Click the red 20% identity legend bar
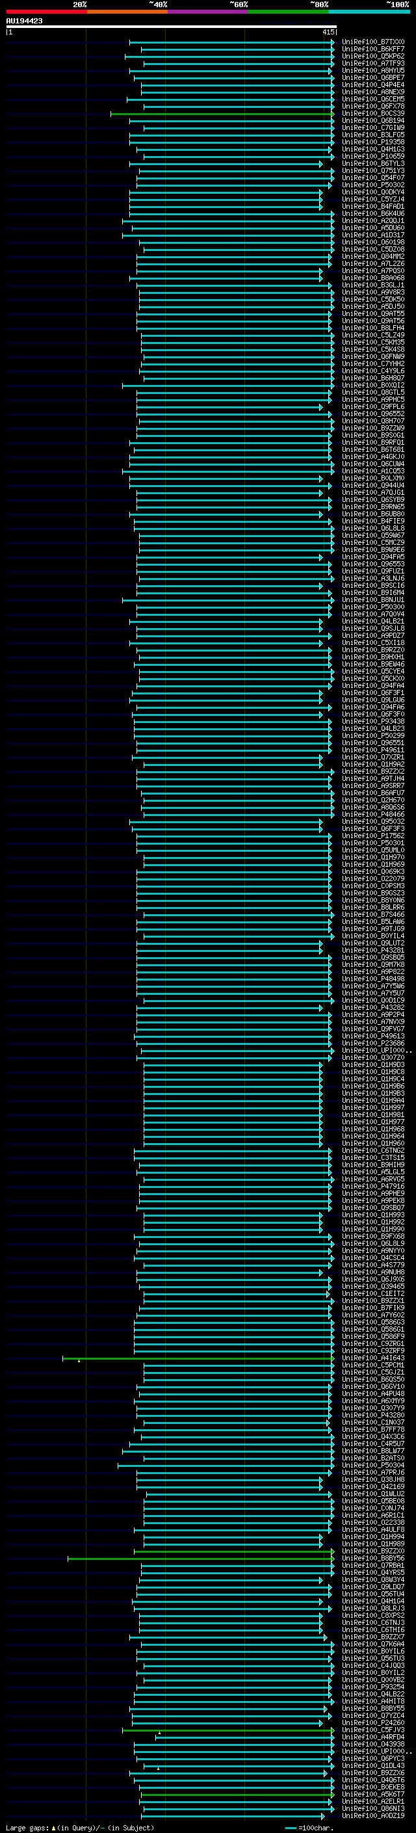Screen dimensions: 416x1833 (x=46, y=12)
